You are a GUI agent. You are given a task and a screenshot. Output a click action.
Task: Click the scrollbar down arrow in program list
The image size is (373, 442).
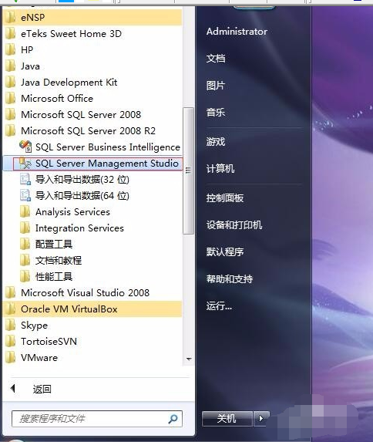189,359
